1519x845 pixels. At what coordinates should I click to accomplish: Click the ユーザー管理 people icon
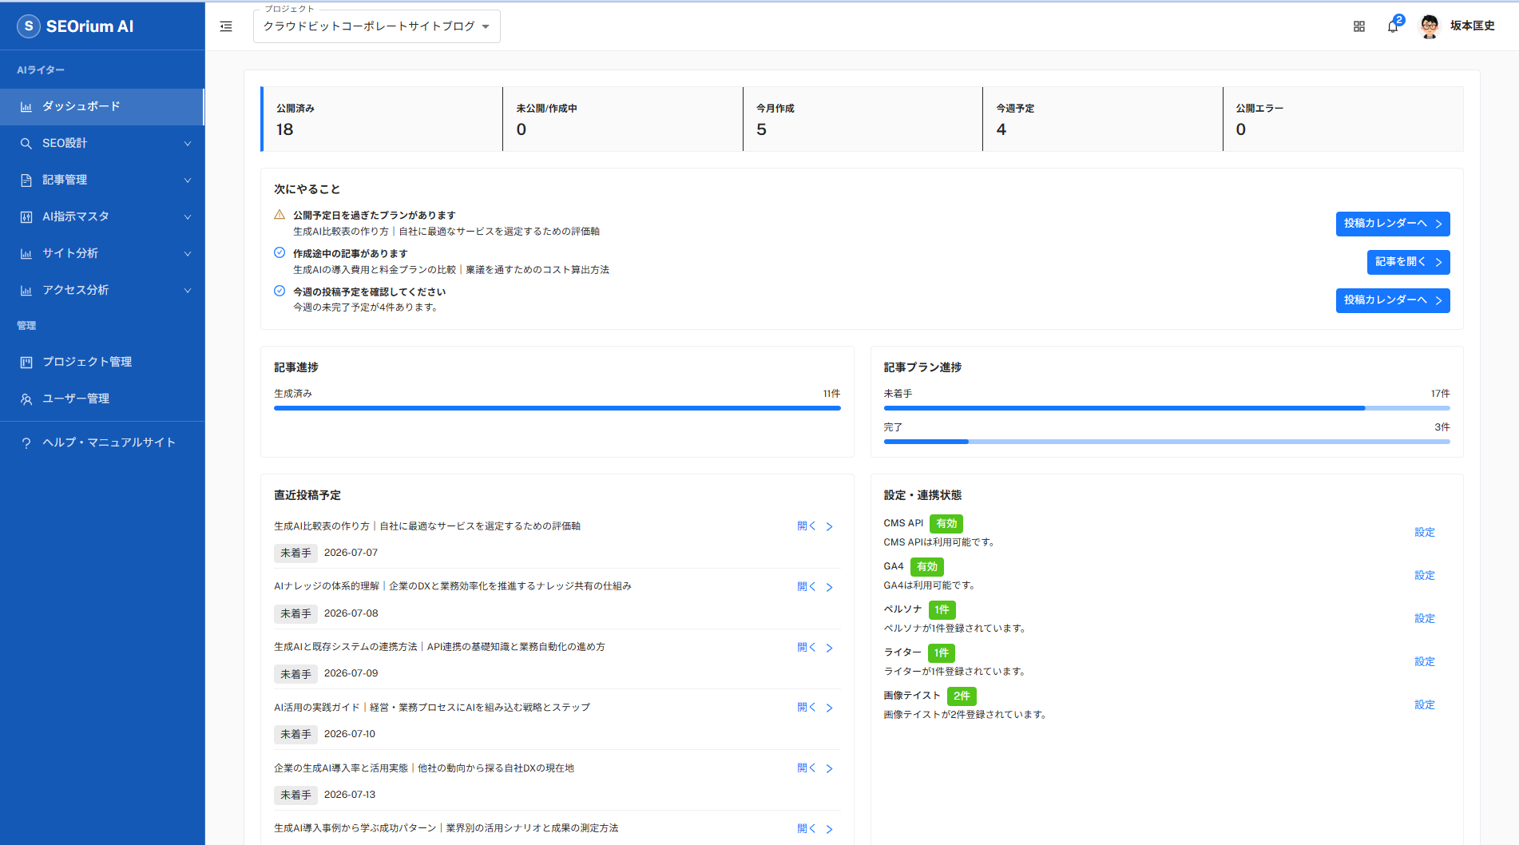click(x=26, y=399)
